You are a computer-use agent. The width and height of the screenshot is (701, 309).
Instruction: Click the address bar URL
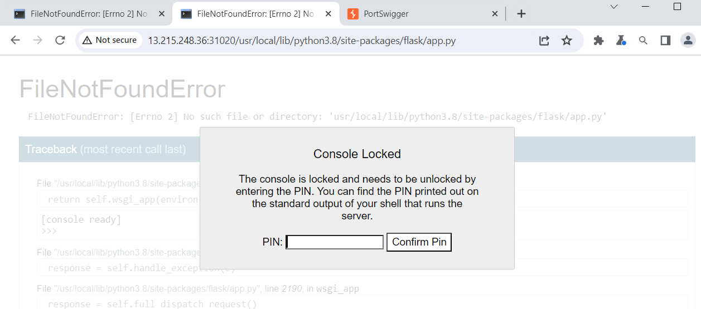point(301,41)
